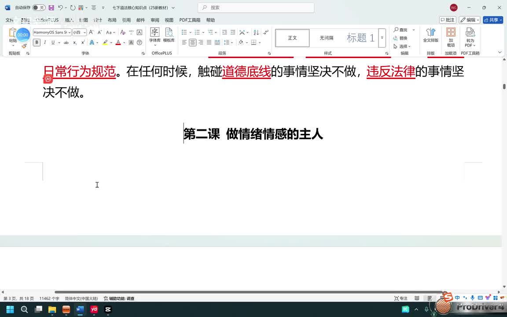Toggle Underline formatting
This screenshot has width=507, height=317.
tap(53, 42)
